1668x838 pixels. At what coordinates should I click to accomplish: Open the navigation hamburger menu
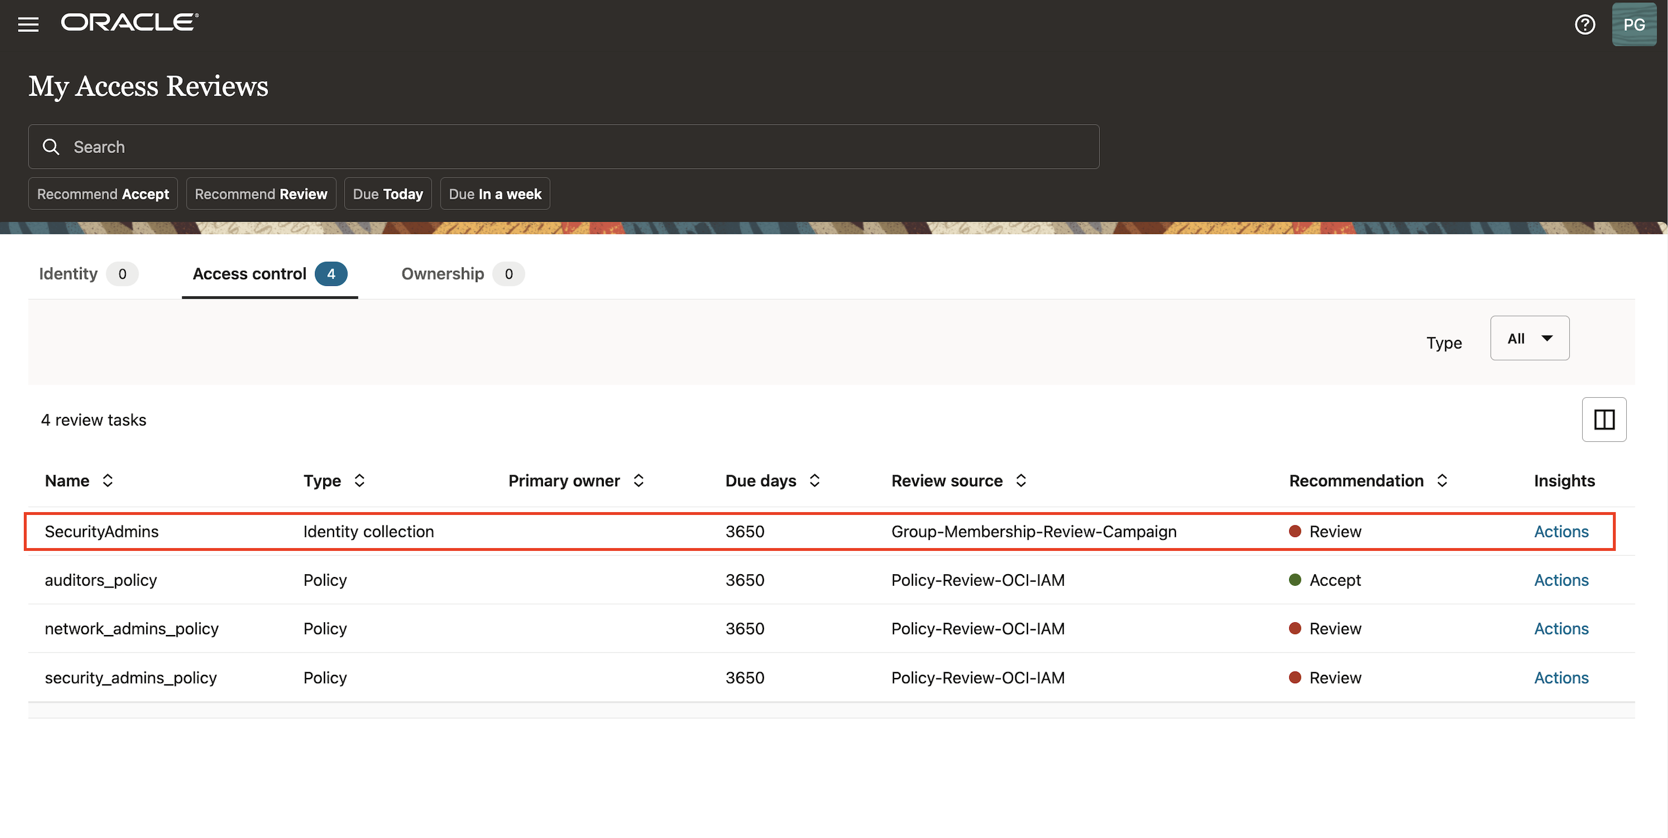click(28, 24)
